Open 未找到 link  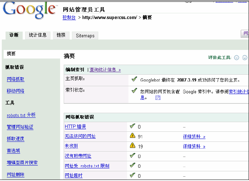tap(71, 146)
